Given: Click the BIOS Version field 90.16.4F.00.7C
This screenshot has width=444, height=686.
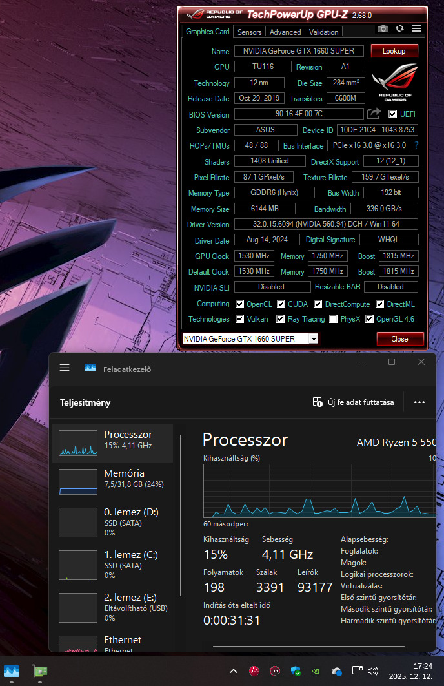Looking at the screenshot, I should click(x=299, y=114).
